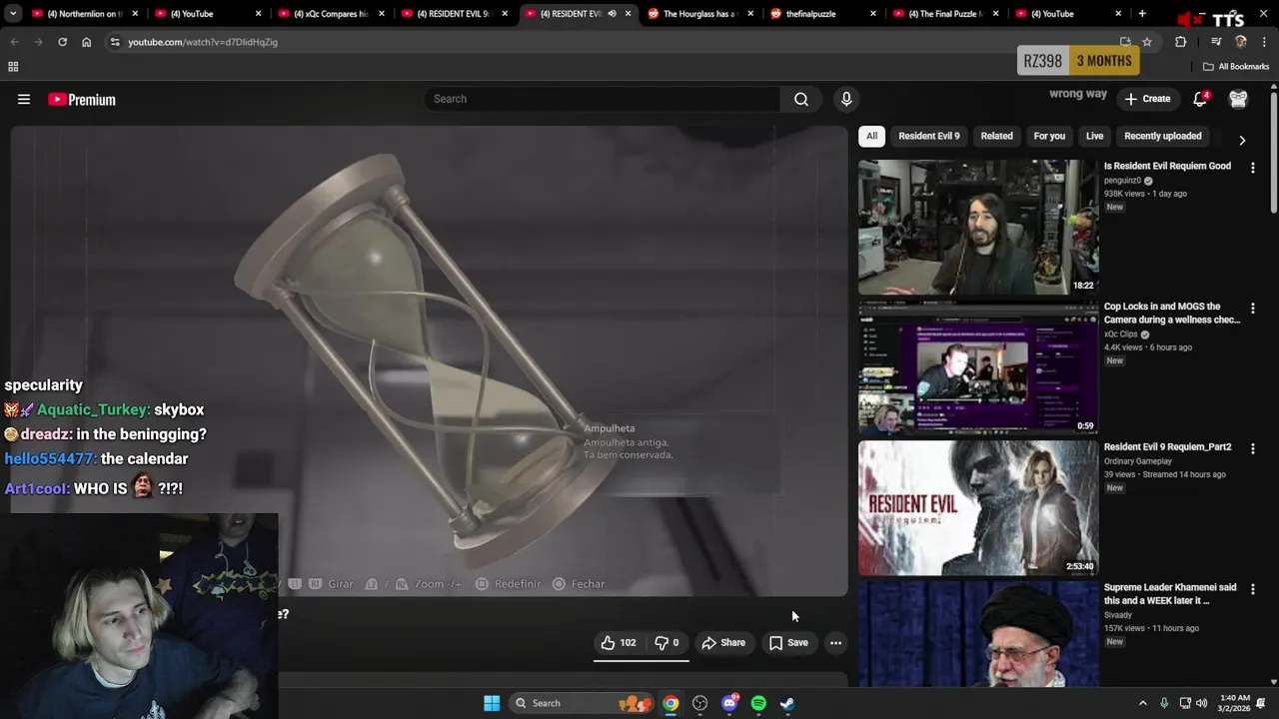This screenshot has width=1279, height=719.
Task: Open options for Resident Evil 9 Requiem_Part2
Action: pyautogui.click(x=1252, y=448)
